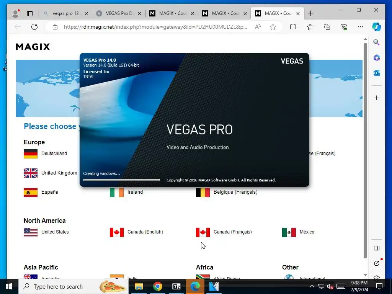Open 7-Zip from taskbar
Screen dimensions: 392x294
[x=176, y=286]
